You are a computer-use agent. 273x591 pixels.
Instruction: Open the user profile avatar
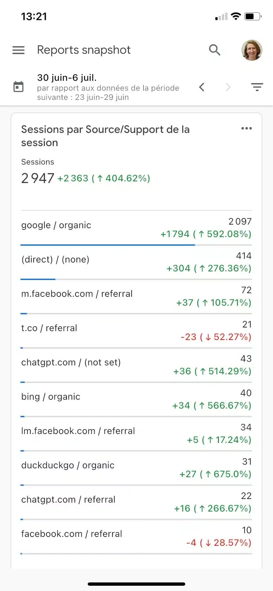coord(252,50)
